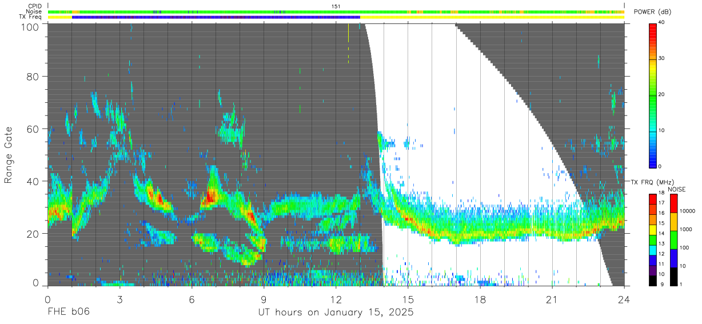Click the 'TX FRQ (MHz)' legend title
Viewport: 702px width, 324px height.
pyautogui.click(x=651, y=182)
